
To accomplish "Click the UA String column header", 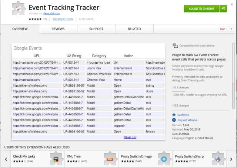I will (74, 56).
